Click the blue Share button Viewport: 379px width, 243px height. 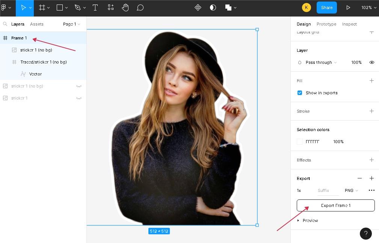326,8
